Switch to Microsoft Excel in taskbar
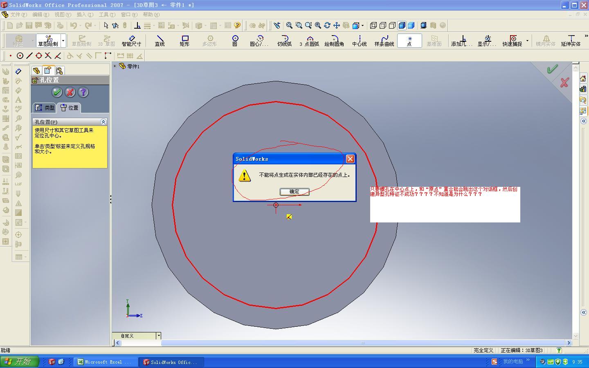This screenshot has width=589, height=368. [105, 362]
